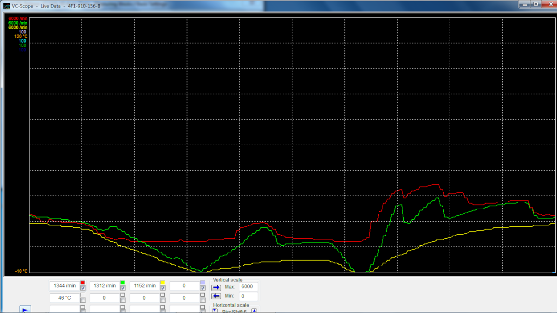Click the 4F1-910-156-B text in title bar
557x313 pixels.
pyautogui.click(x=84, y=6)
